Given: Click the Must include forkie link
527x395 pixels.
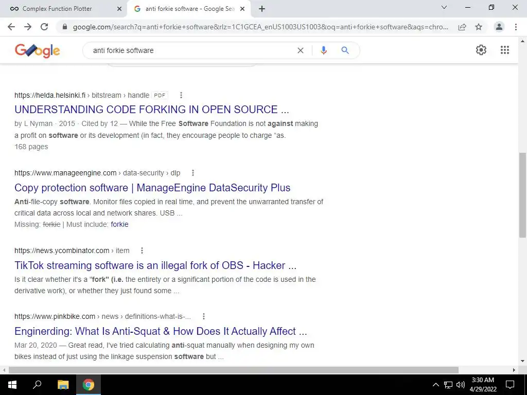Looking at the screenshot, I should [x=119, y=224].
